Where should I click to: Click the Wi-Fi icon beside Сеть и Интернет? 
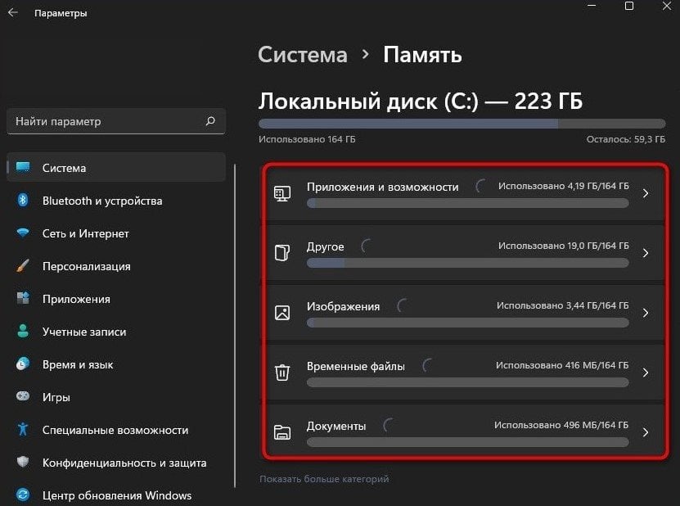click(23, 233)
